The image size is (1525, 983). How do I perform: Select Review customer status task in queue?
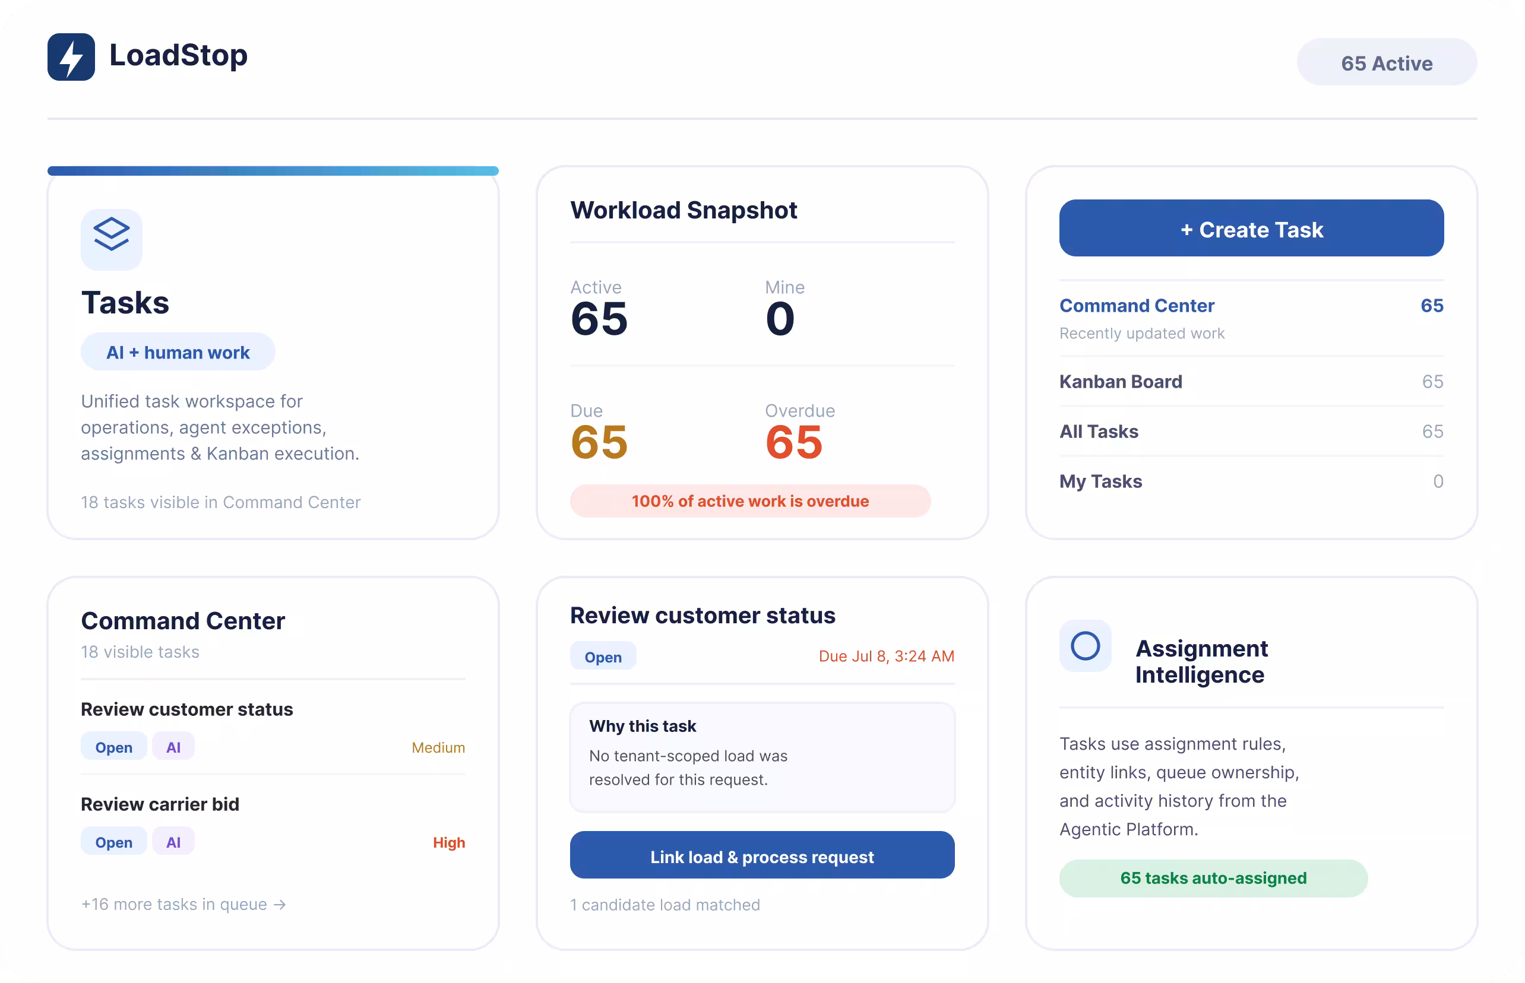click(273, 728)
